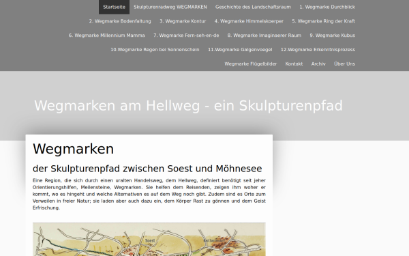Viewport: 409px width, 256px height.
Task: Open the Kontakt page
Action: [x=294, y=63]
